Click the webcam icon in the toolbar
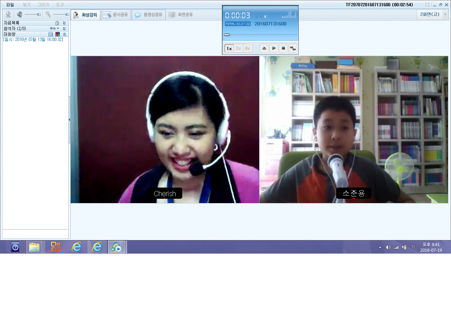The width and height of the screenshot is (451, 317). tap(8, 15)
